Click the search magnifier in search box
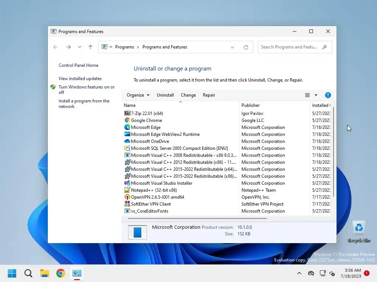 (x=325, y=47)
